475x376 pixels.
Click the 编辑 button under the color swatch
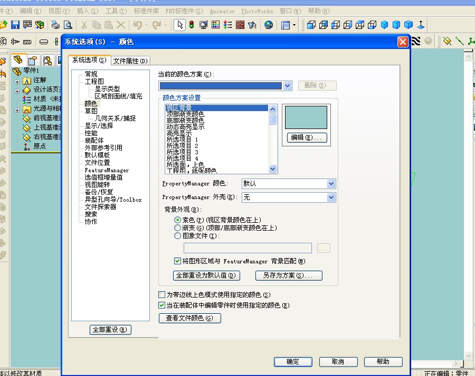coord(307,137)
